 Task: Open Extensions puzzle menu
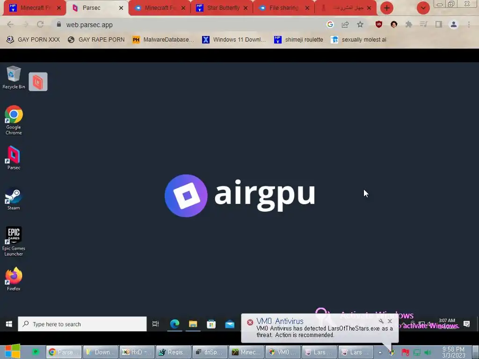point(409,24)
